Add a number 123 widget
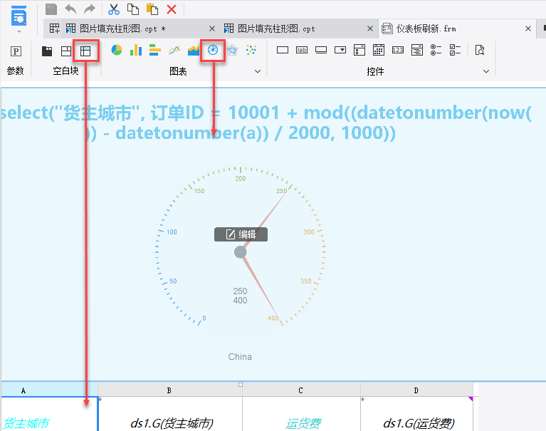 click(x=398, y=50)
